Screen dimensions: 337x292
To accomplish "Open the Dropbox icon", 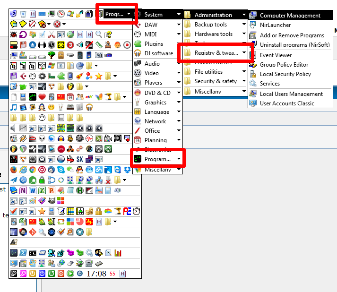I will coord(127,170).
